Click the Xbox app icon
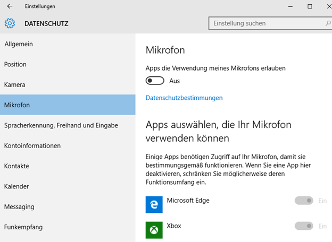Image resolution: width=332 pixels, height=242 pixels. click(x=154, y=230)
